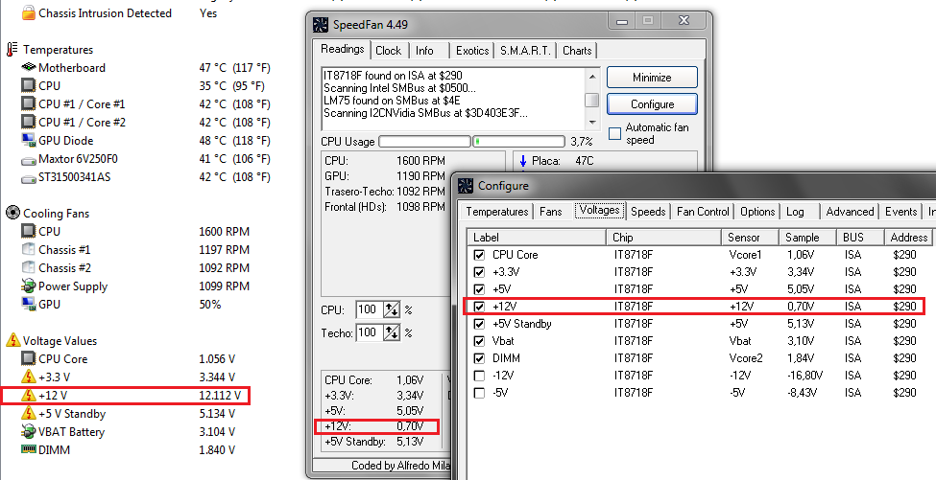Uncheck the Vbat voltage checkbox
The image size is (936, 480).
(x=479, y=341)
